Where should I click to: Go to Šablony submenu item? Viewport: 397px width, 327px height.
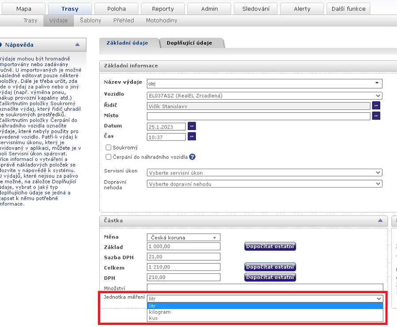click(90, 21)
